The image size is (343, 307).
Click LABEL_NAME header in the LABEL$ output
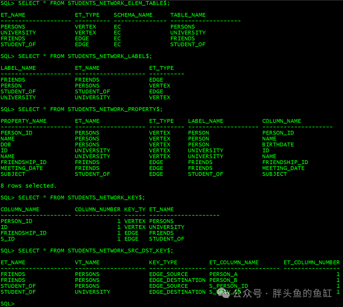pyautogui.click(x=18, y=68)
